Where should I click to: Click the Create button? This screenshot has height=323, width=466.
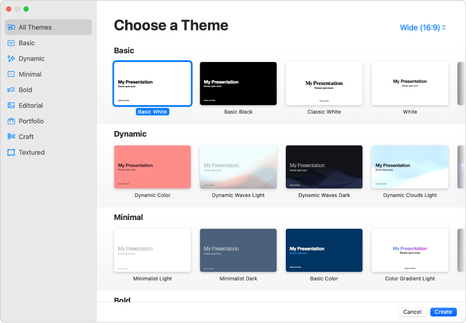coord(443,312)
